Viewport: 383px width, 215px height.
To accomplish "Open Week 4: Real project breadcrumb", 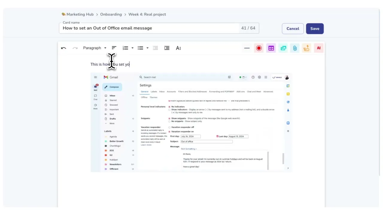I will pos(147,14).
